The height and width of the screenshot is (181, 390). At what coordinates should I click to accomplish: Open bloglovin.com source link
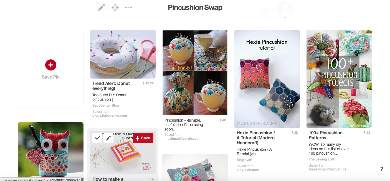(x=248, y=170)
